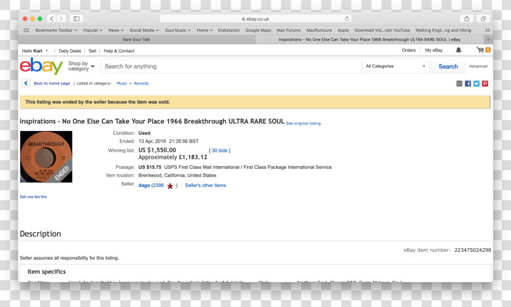
Task: Open MacRumours bookmark
Action: click(319, 30)
